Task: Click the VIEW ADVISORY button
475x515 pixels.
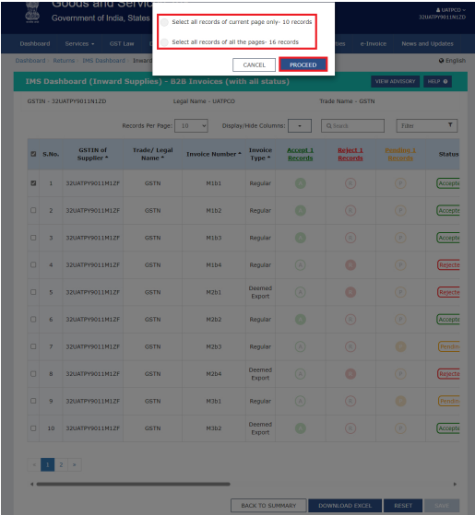Action: coord(395,81)
